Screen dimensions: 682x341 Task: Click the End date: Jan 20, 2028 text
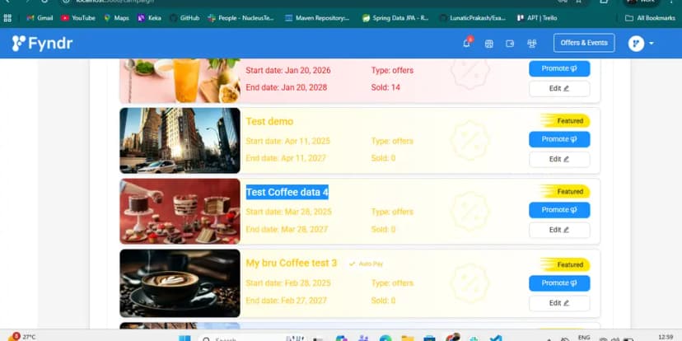[x=286, y=87]
